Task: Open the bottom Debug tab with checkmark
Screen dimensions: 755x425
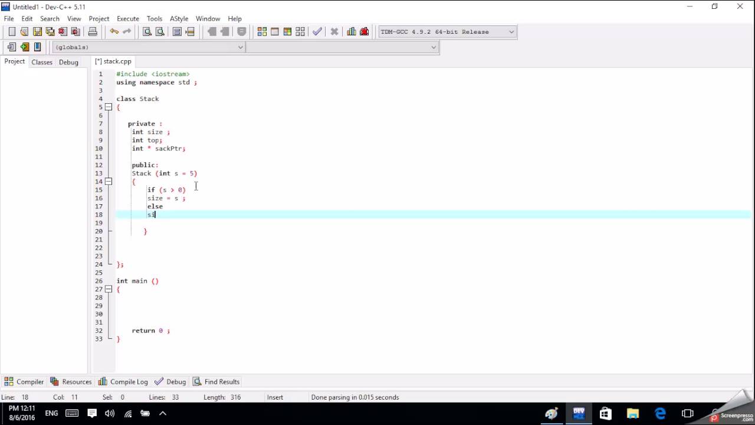Action: point(170,382)
